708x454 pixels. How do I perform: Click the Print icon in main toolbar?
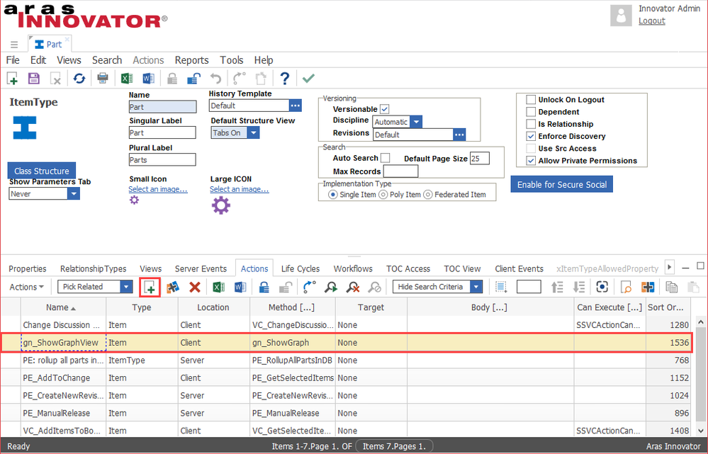[x=103, y=79]
